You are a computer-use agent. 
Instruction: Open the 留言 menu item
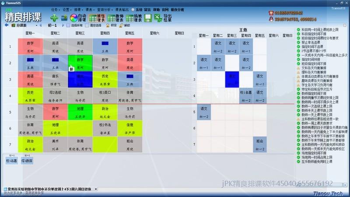pos(147,10)
